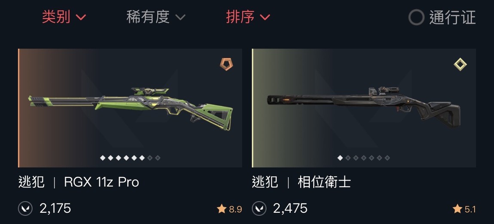
Task: Open the 逃犯 | 相位衛士 title
Action: 301,182
